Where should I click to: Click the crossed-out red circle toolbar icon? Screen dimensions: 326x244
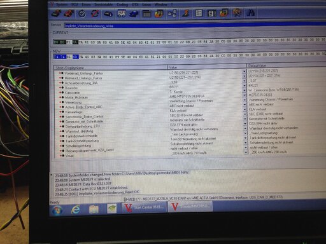[95, 14]
